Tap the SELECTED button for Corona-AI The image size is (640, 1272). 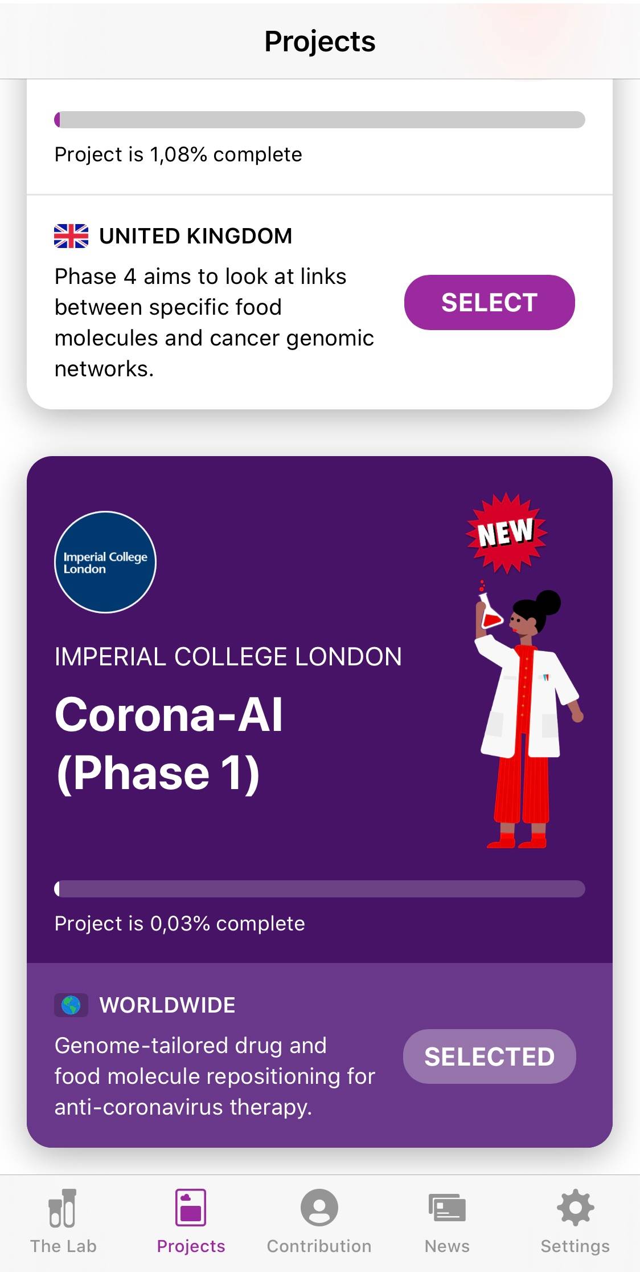tap(489, 1056)
